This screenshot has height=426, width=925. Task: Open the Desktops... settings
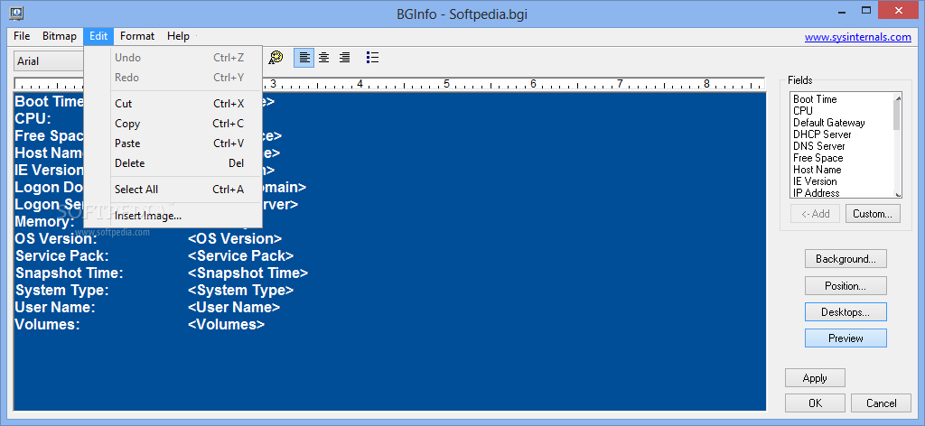(846, 311)
